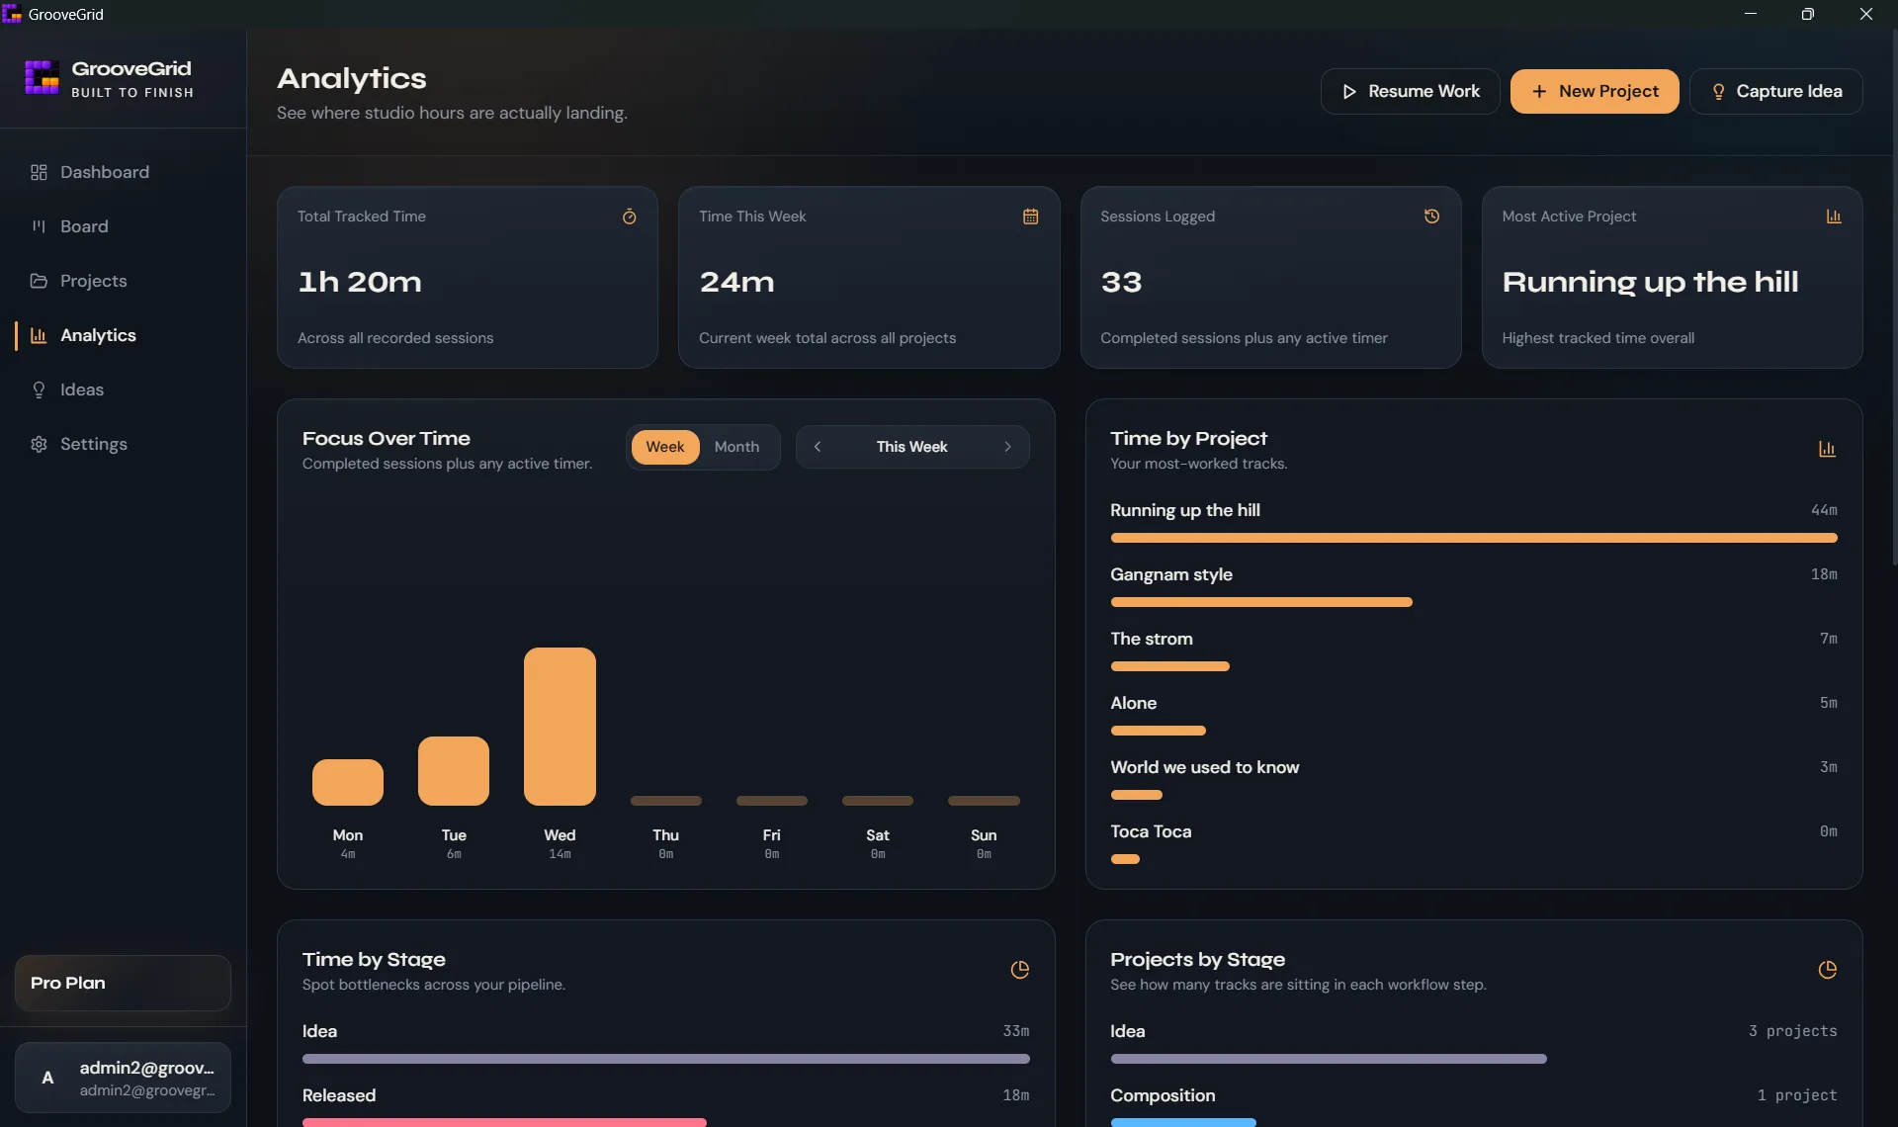The width and height of the screenshot is (1898, 1127).
Task: Click the Pro Plan card
Action: click(123, 983)
